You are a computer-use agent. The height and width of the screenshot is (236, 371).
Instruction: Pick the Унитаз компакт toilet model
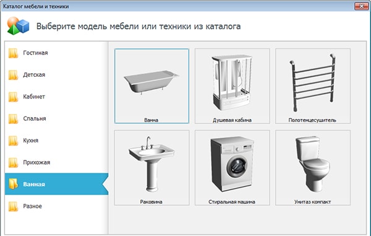pos(313,168)
